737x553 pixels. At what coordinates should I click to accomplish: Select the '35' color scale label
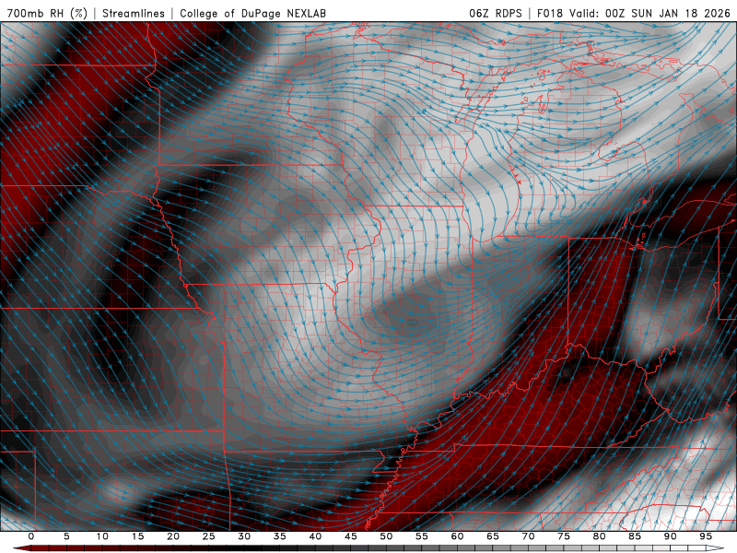coord(280,536)
